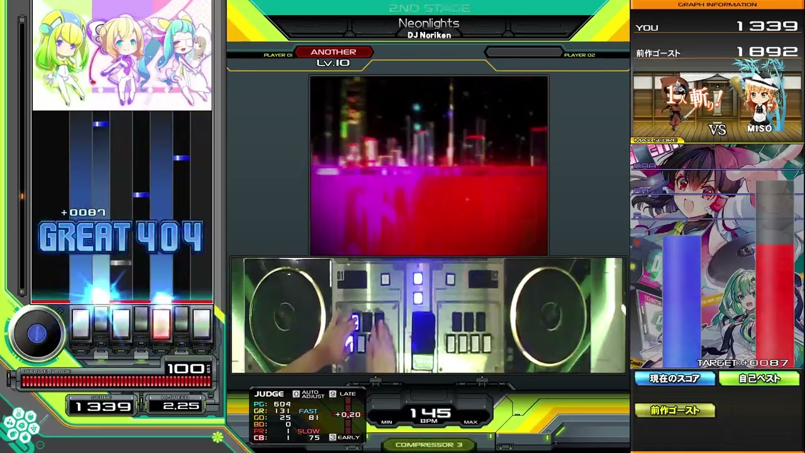Screen dimensions: 805x453
Task: Click the SCORE value 1339 under gauge
Action: coord(103,406)
